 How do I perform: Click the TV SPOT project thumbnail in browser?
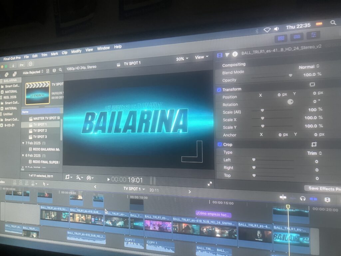tap(37, 93)
